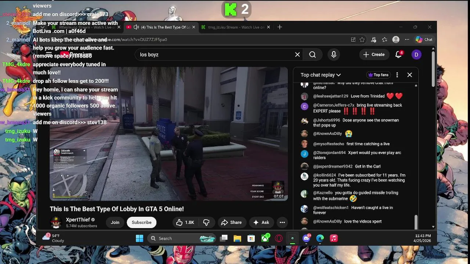This screenshot has width=470, height=264.
Task: Open commenter @2tonejordan694 profile
Action: pyautogui.click(x=329, y=153)
